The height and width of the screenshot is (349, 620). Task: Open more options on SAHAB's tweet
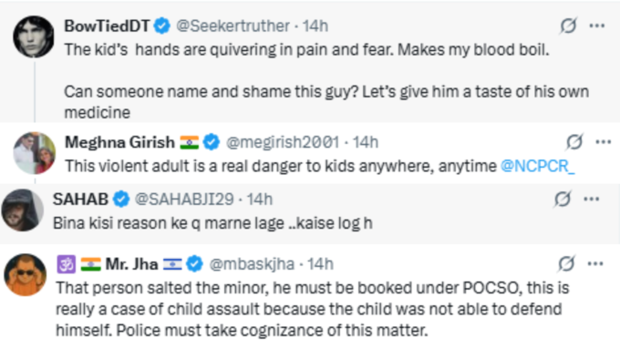pyautogui.click(x=592, y=199)
